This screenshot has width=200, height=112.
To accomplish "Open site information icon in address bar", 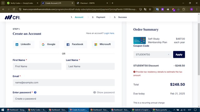I will point(20,9).
